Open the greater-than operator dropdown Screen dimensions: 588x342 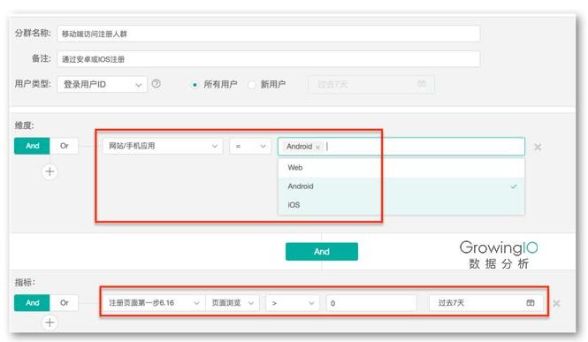293,302
